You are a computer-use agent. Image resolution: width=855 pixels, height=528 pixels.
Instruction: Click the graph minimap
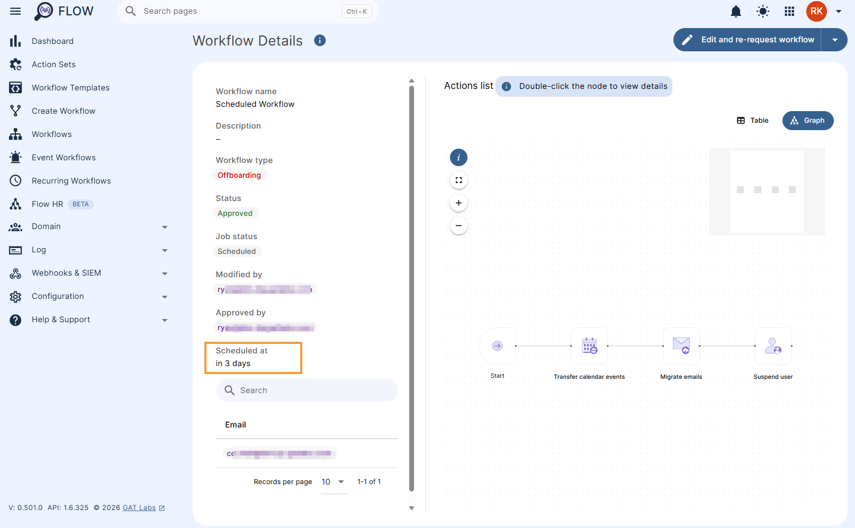767,192
